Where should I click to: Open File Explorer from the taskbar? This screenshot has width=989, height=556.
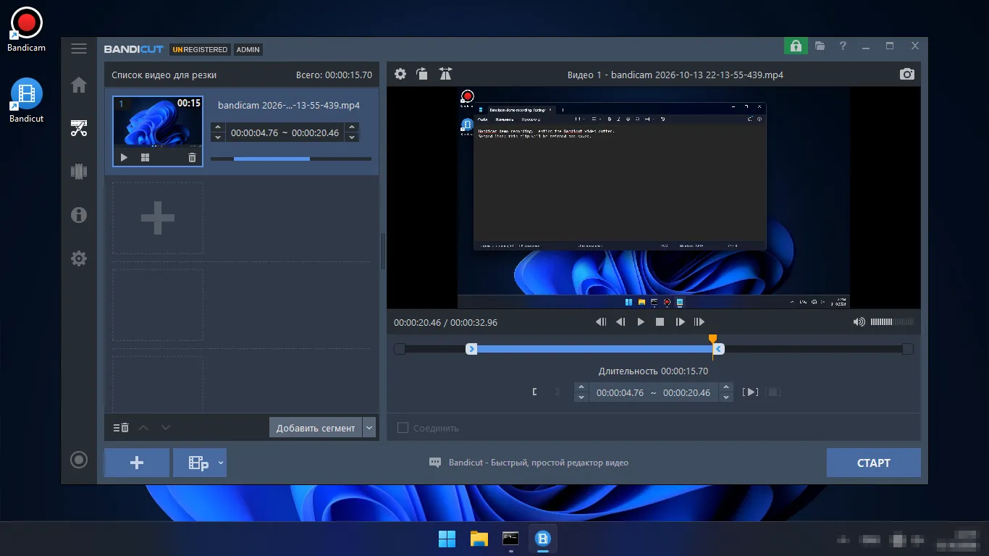point(479,539)
